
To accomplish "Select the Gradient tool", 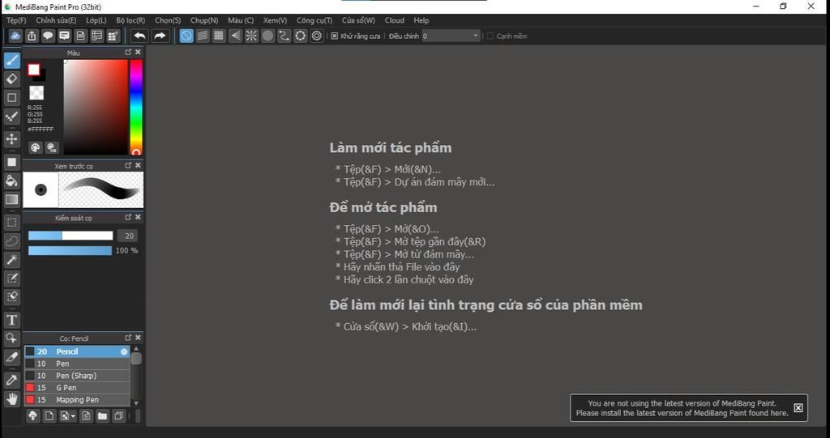I will [x=11, y=199].
